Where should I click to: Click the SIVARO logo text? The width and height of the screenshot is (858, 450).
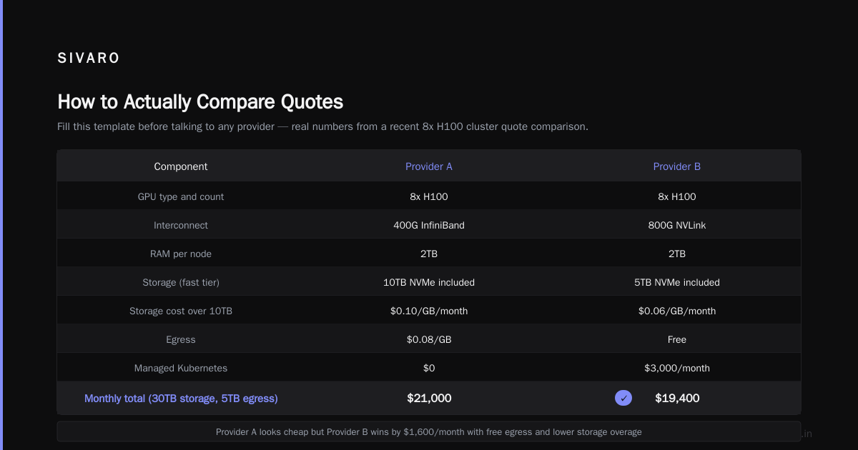tap(89, 59)
